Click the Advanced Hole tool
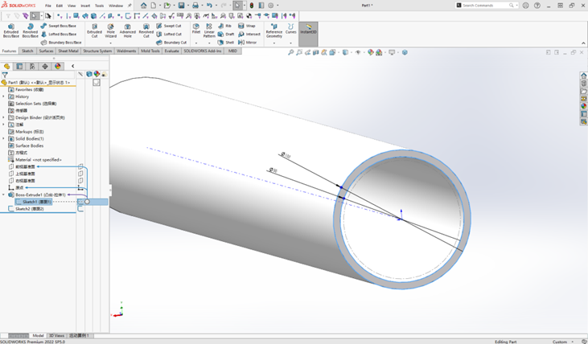Viewport: 588px width, 344px height. point(128,31)
